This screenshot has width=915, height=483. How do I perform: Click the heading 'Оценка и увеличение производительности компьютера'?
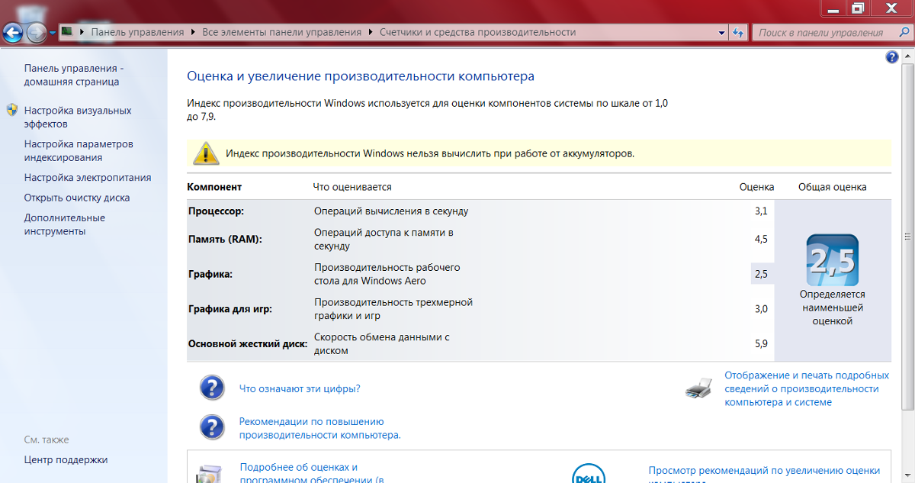361,76
